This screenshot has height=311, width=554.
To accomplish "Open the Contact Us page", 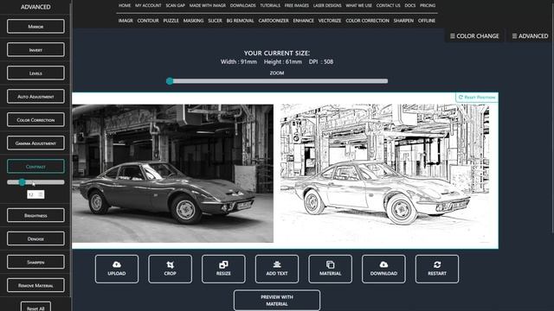I will click(388, 5).
